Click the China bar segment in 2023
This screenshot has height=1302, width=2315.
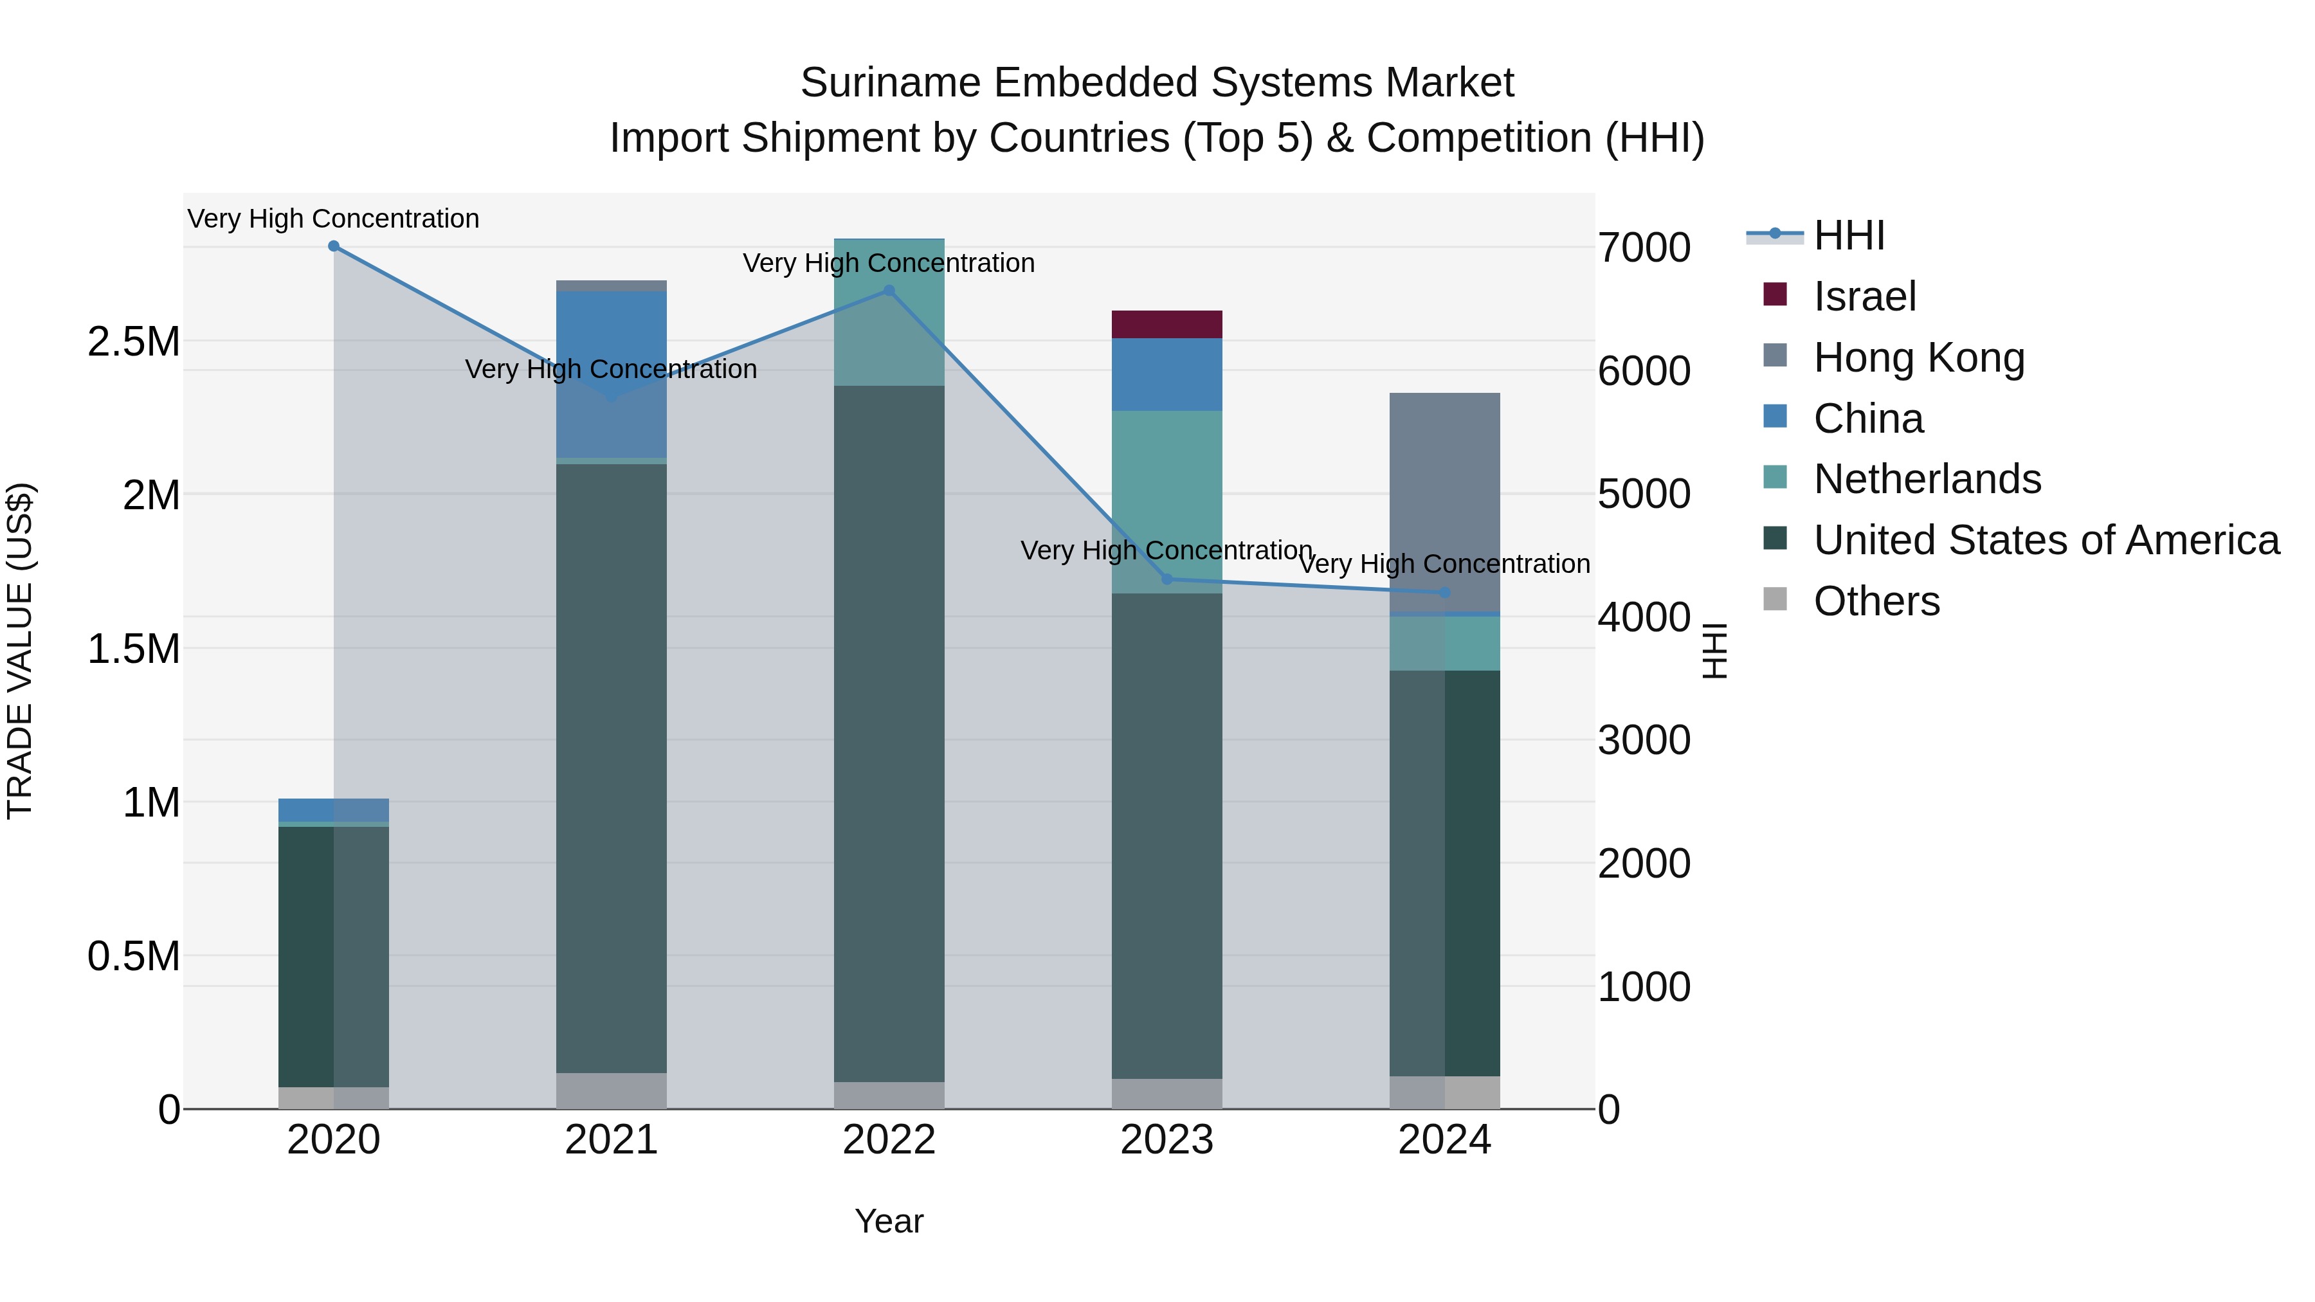(x=1167, y=375)
